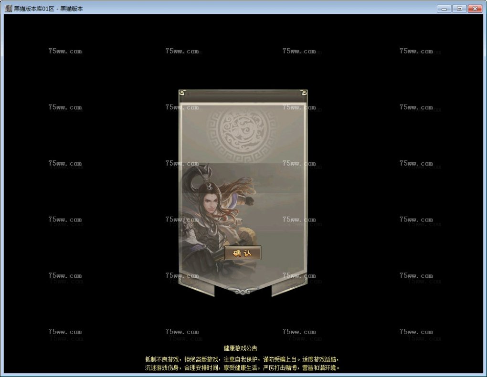
Task: Click the line starting 沉迷游戏伤身
Action: 242,367
